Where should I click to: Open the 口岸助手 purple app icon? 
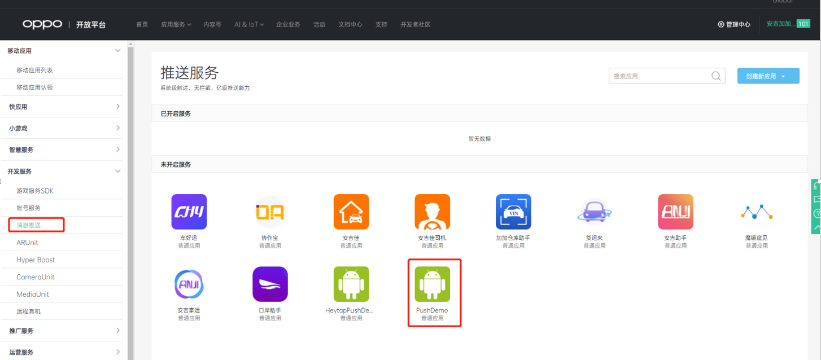pyautogui.click(x=270, y=284)
